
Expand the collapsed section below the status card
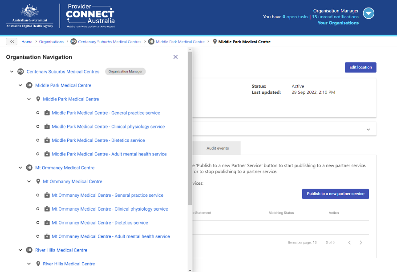tap(369, 129)
